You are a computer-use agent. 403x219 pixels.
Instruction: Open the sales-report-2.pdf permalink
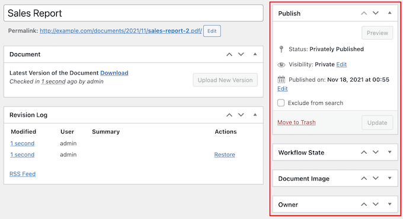click(x=121, y=31)
